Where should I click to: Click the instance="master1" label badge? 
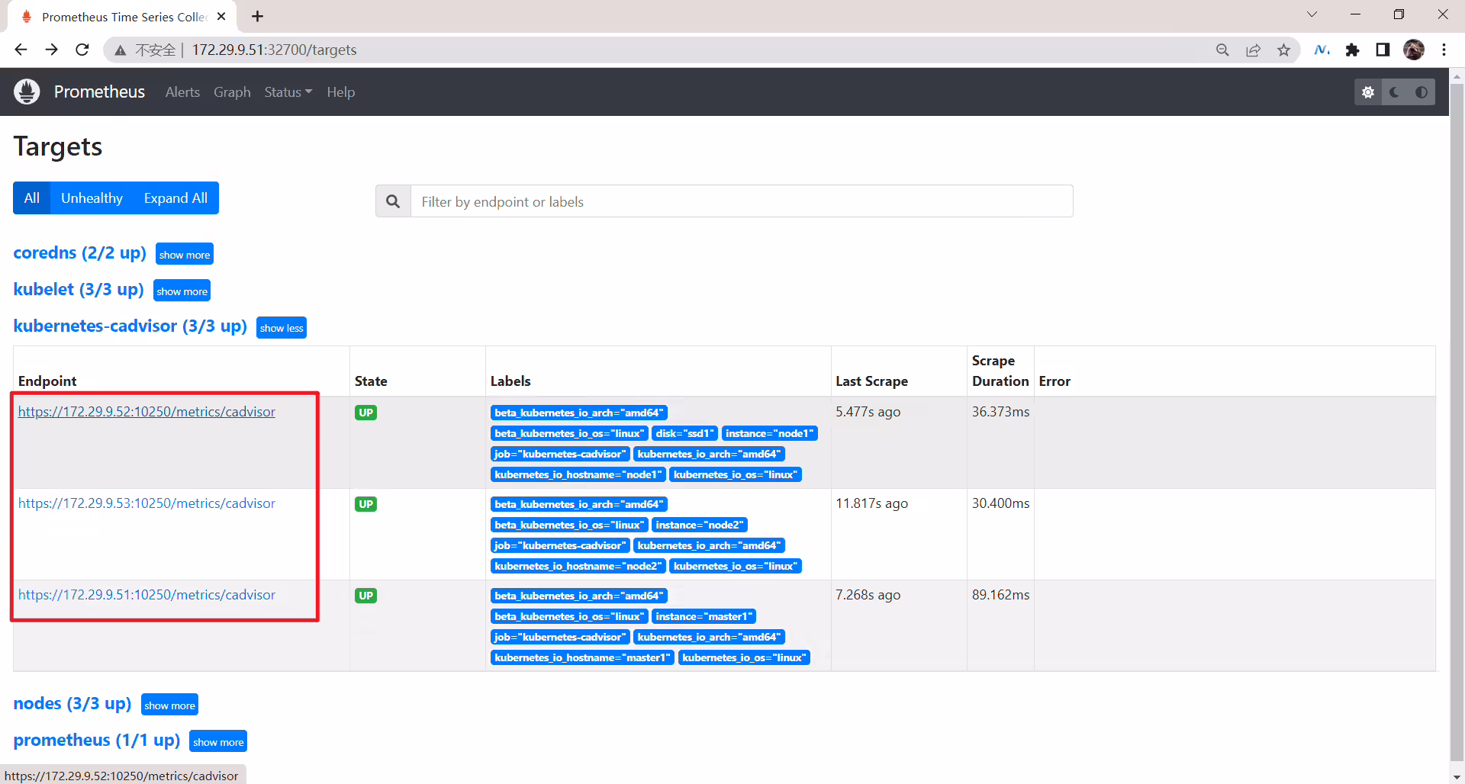click(x=704, y=616)
